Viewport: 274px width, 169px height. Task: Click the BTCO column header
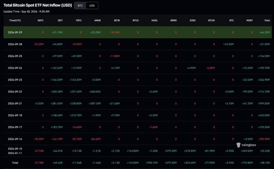136,21
